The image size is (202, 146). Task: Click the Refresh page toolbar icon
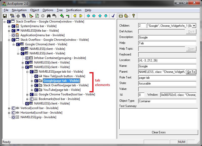[x=37, y=16]
